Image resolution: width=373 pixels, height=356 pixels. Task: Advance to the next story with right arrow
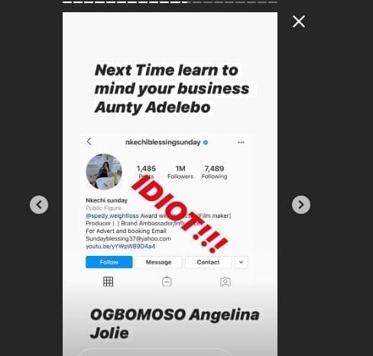pyautogui.click(x=301, y=205)
